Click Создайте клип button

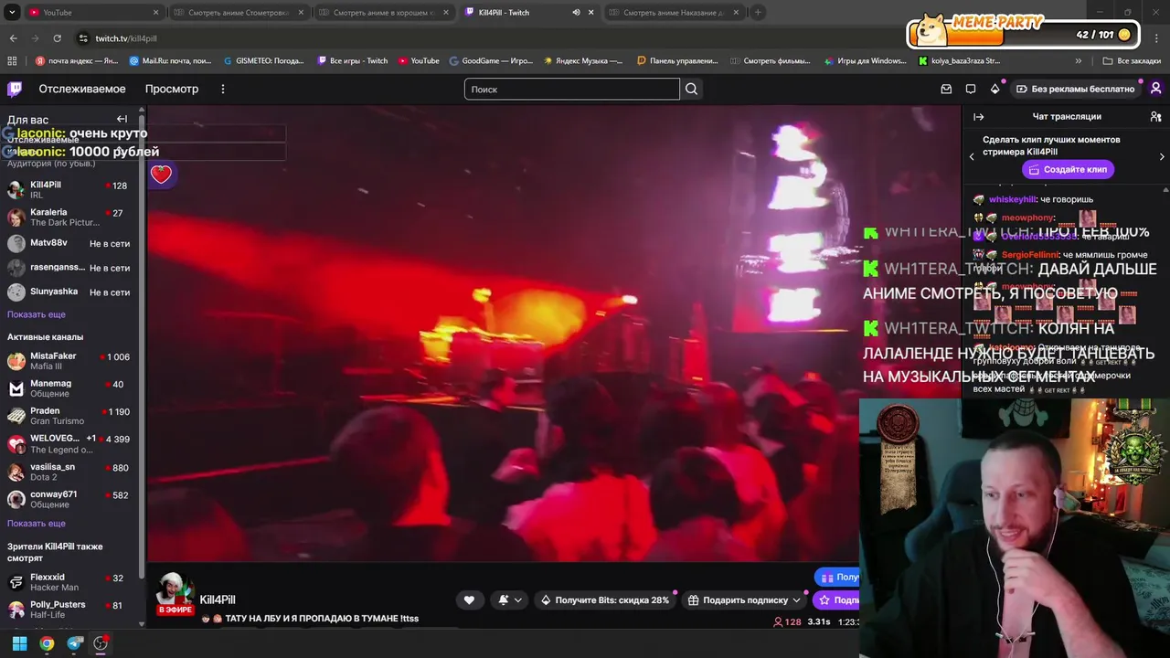click(x=1068, y=169)
